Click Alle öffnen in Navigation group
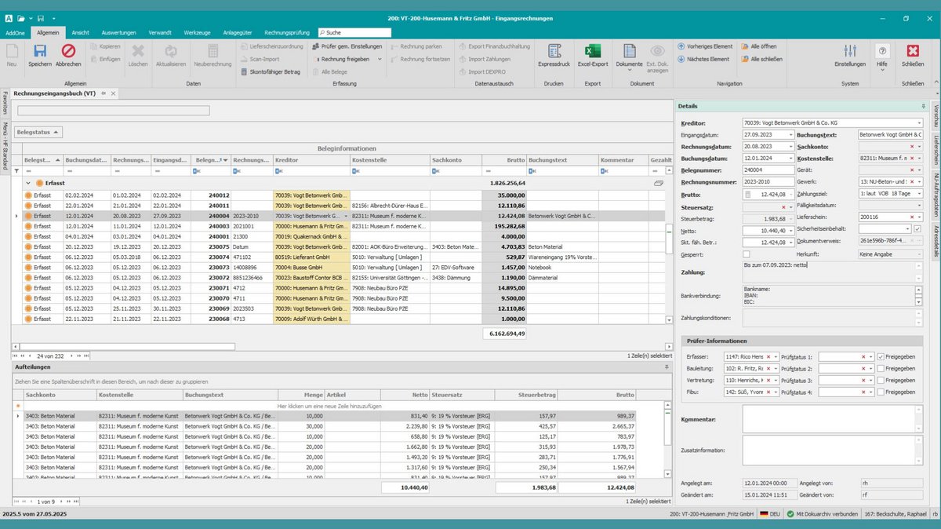 pos(758,46)
